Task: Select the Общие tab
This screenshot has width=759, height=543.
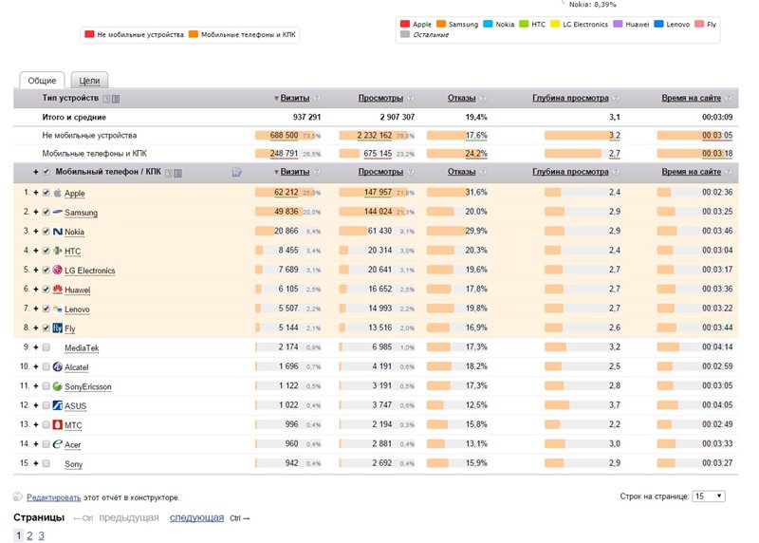Action: 42,81
